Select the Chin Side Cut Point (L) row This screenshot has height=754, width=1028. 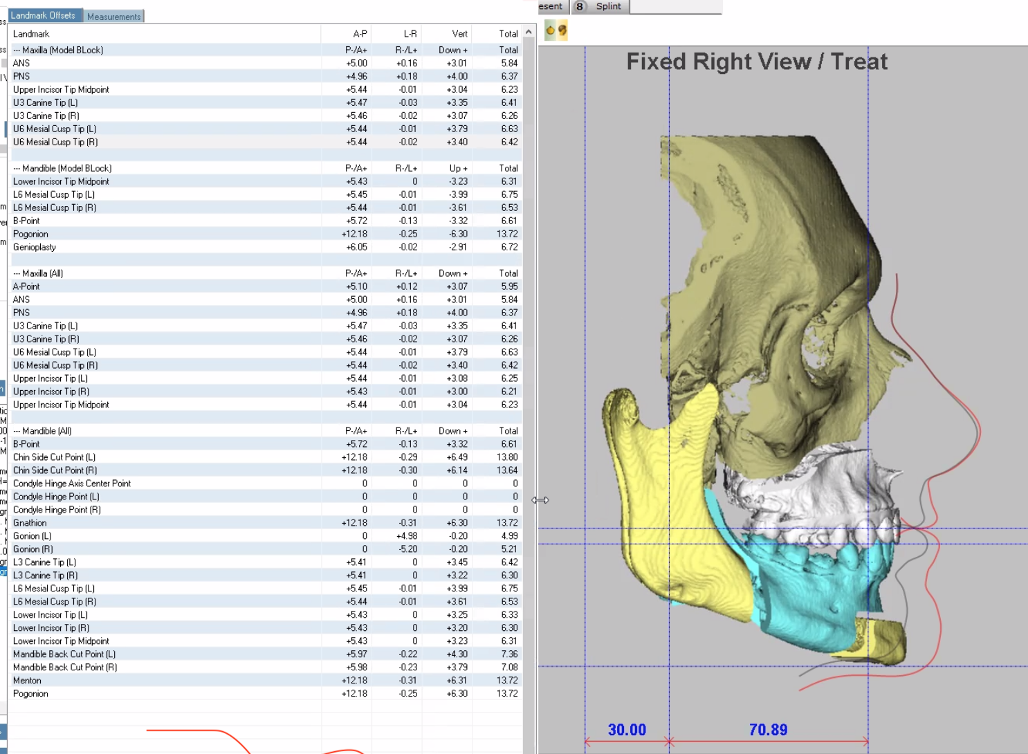click(x=265, y=457)
